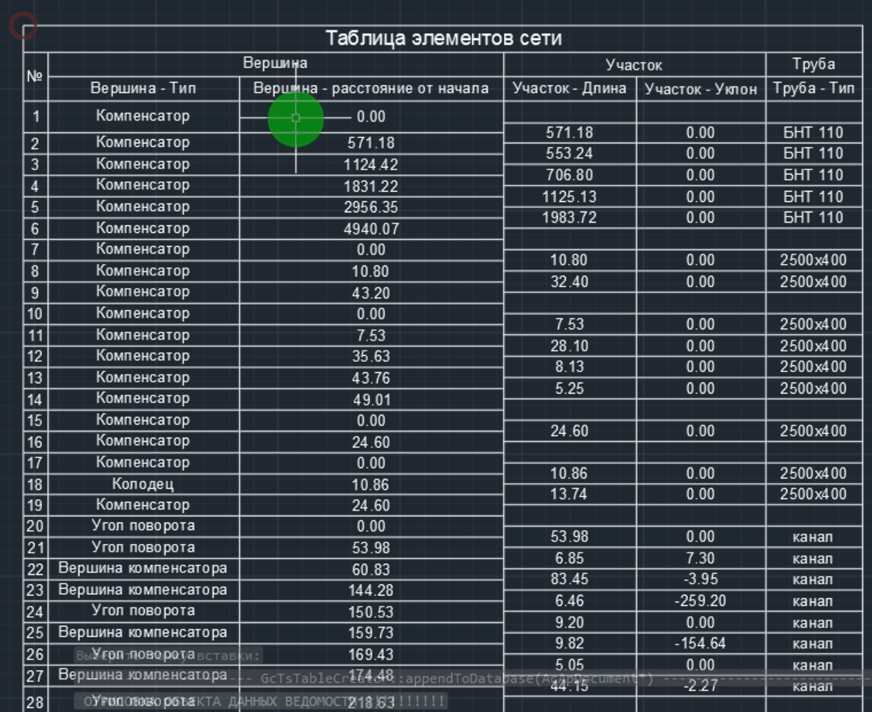Click the 'Выберите точку вставки' command prompt

pos(168,655)
